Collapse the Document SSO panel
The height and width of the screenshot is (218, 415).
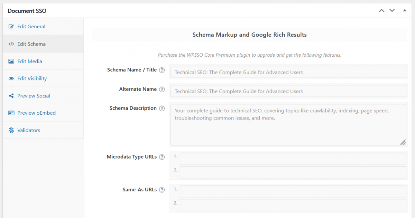tap(404, 10)
